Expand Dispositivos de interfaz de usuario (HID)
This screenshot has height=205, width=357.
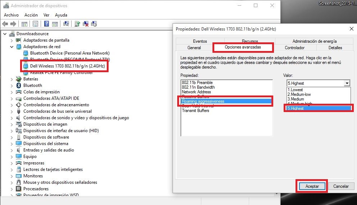click(12, 131)
